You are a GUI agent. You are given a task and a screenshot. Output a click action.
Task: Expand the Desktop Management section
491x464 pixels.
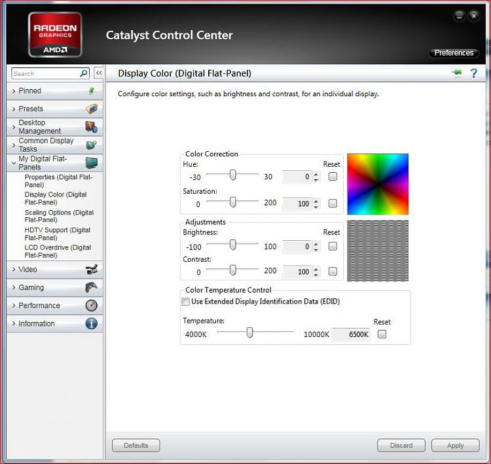coord(14,127)
